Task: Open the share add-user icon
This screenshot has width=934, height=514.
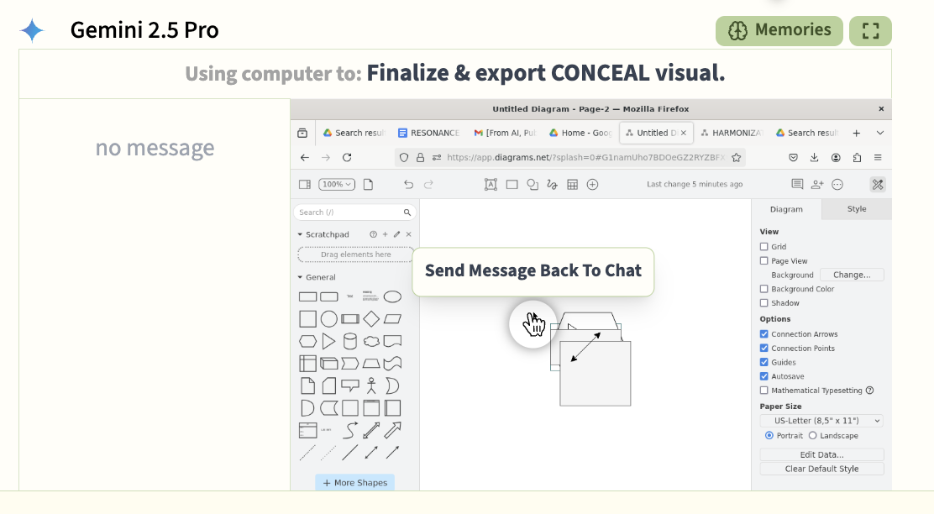Action: tap(817, 185)
